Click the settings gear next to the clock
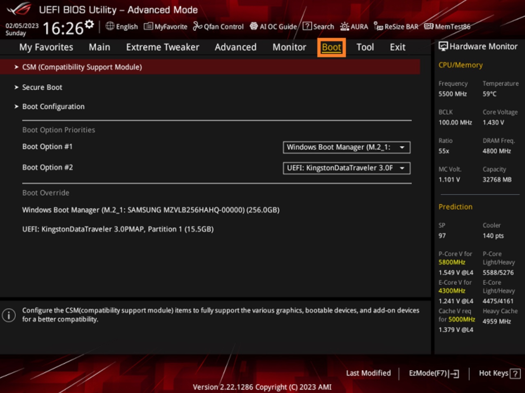This screenshot has height=393, width=525. (x=89, y=24)
